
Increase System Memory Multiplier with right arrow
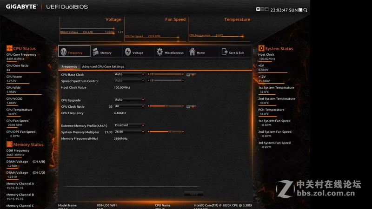click(x=183, y=131)
